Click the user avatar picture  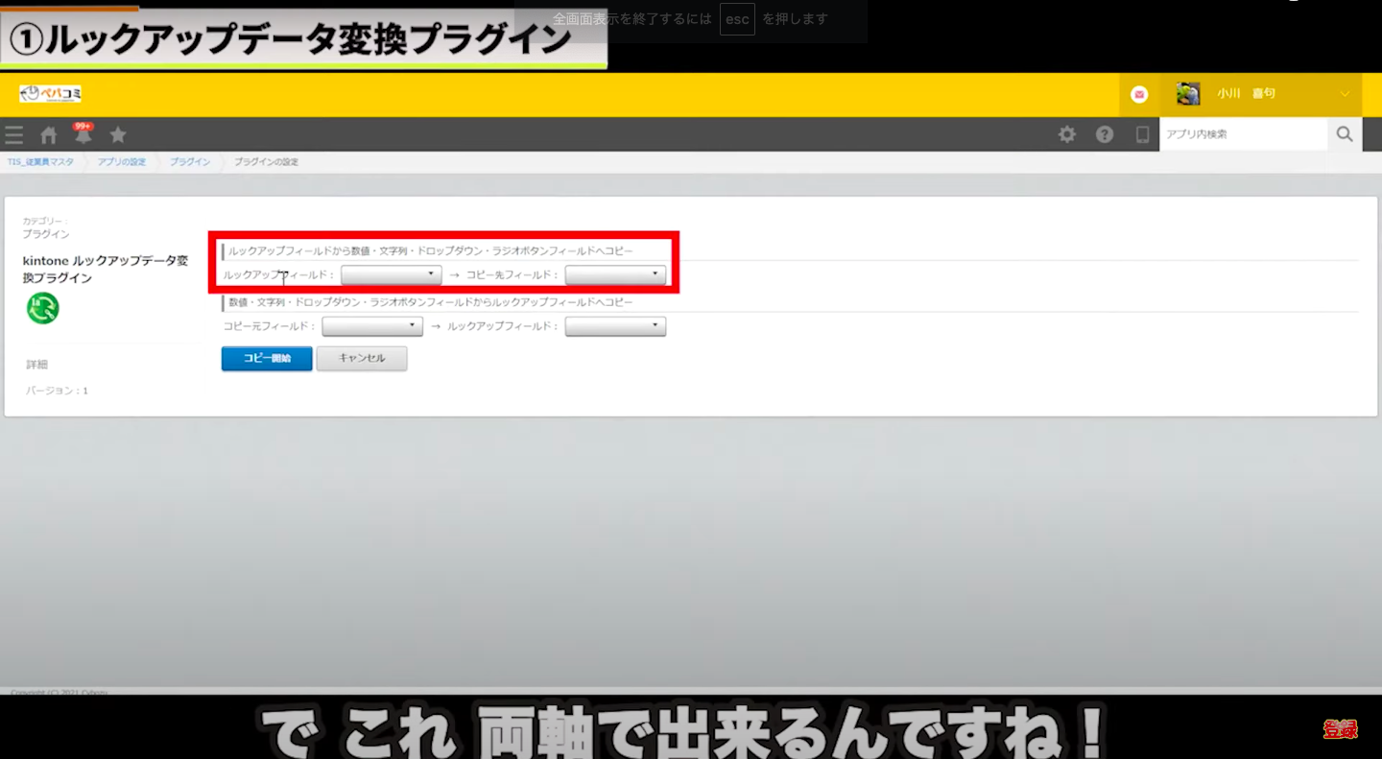pyautogui.click(x=1188, y=94)
